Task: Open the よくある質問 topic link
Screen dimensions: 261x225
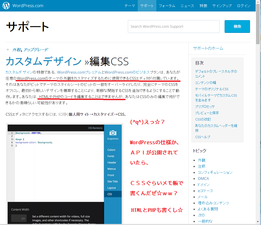Action: 208,209
